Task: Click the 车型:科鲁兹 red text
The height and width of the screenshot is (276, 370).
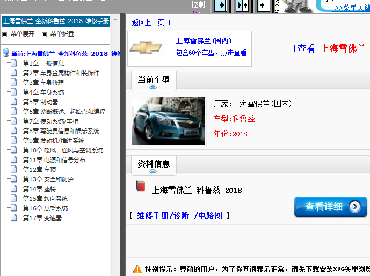Action: coord(234,119)
